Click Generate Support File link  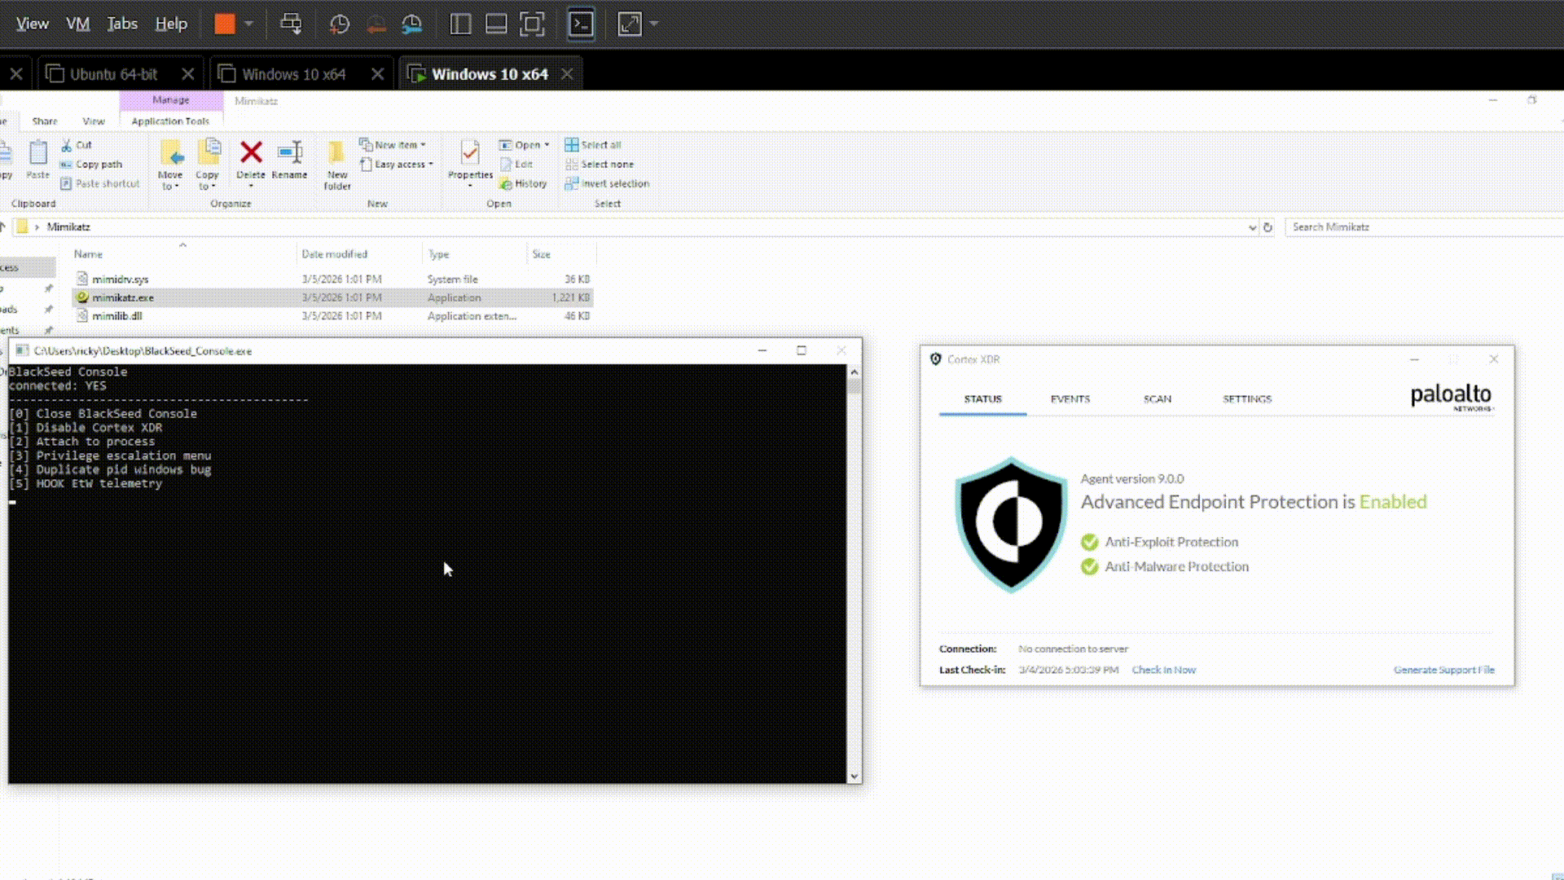tap(1444, 670)
